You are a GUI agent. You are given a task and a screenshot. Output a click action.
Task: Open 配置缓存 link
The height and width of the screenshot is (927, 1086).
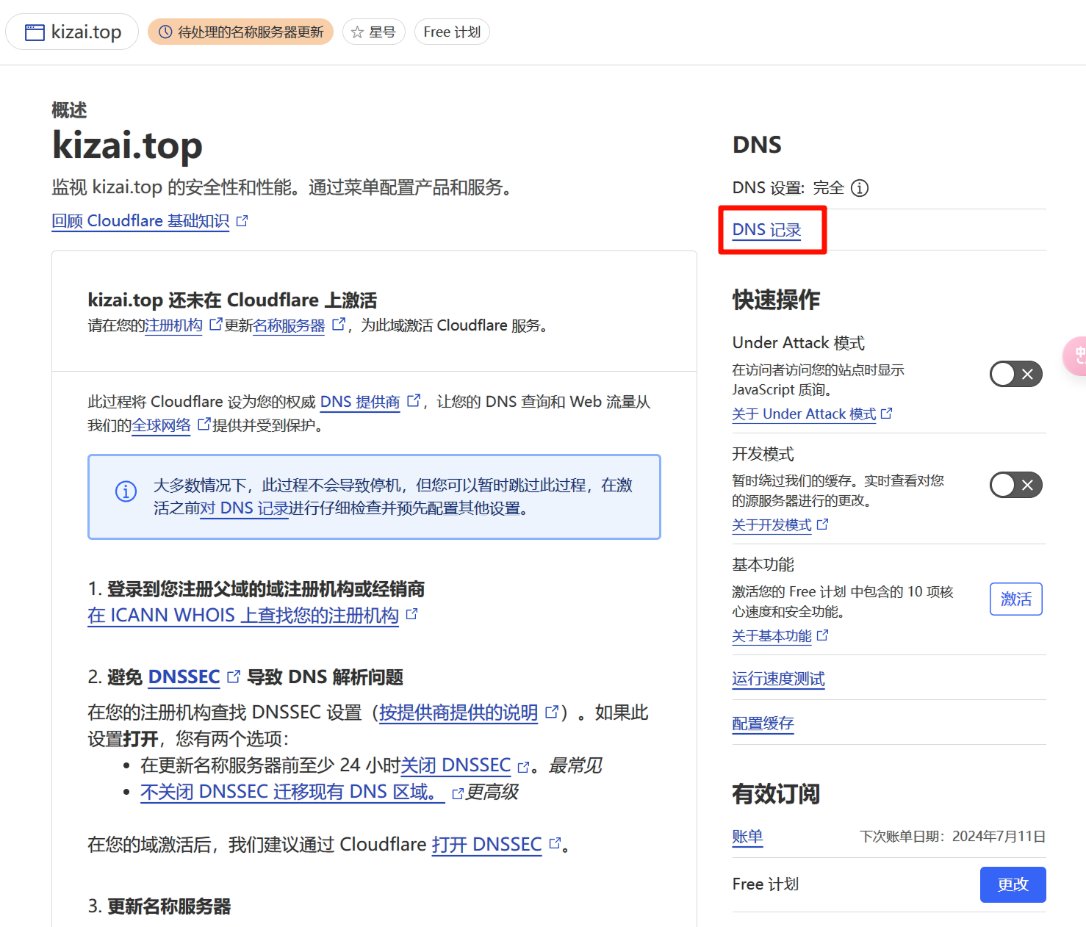pyautogui.click(x=763, y=724)
